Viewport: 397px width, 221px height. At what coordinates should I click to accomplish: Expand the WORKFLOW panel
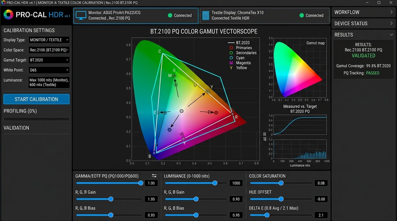[x=364, y=12]
